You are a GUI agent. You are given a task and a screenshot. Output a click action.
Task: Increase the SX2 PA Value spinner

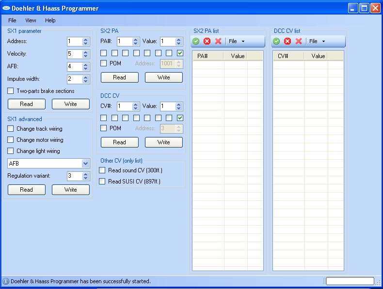pos(179,40)
